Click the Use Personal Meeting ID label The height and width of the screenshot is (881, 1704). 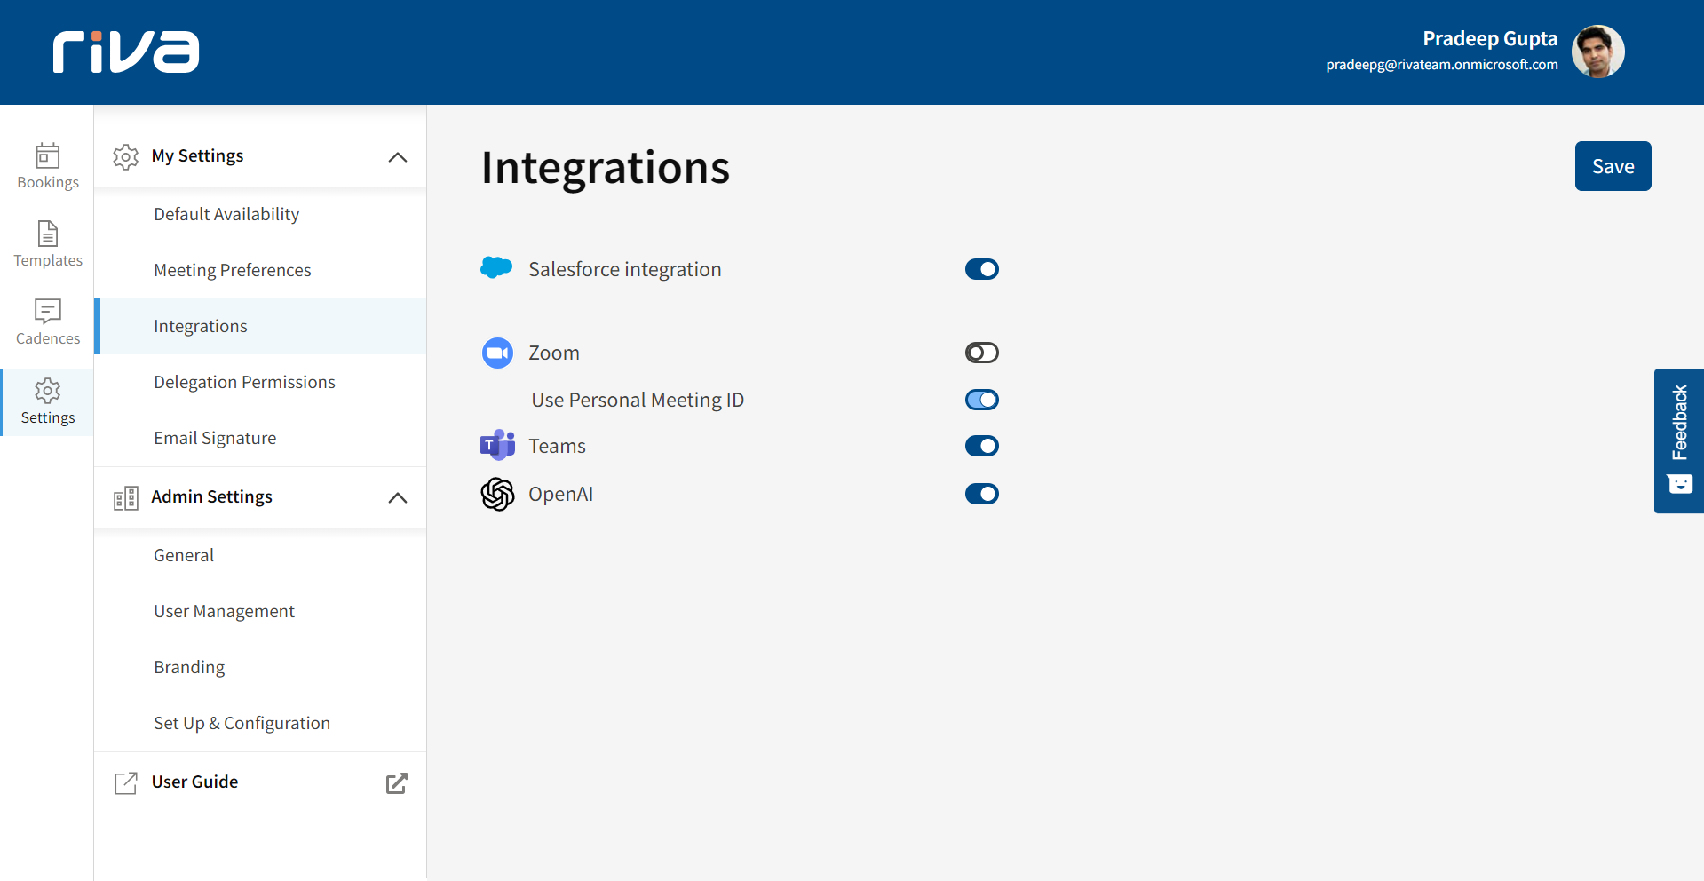(x=638, y=400)
